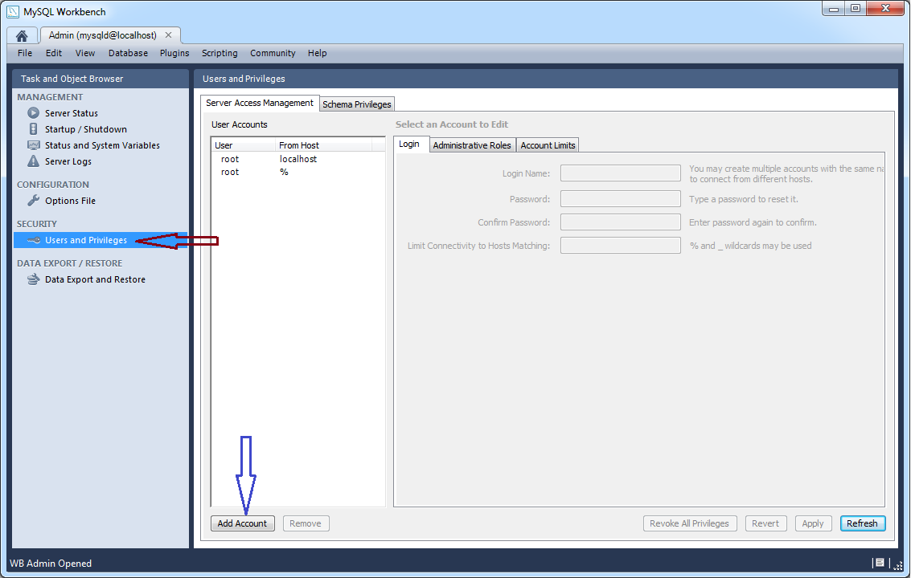Click the Remove button

click(x=306, y=523)
